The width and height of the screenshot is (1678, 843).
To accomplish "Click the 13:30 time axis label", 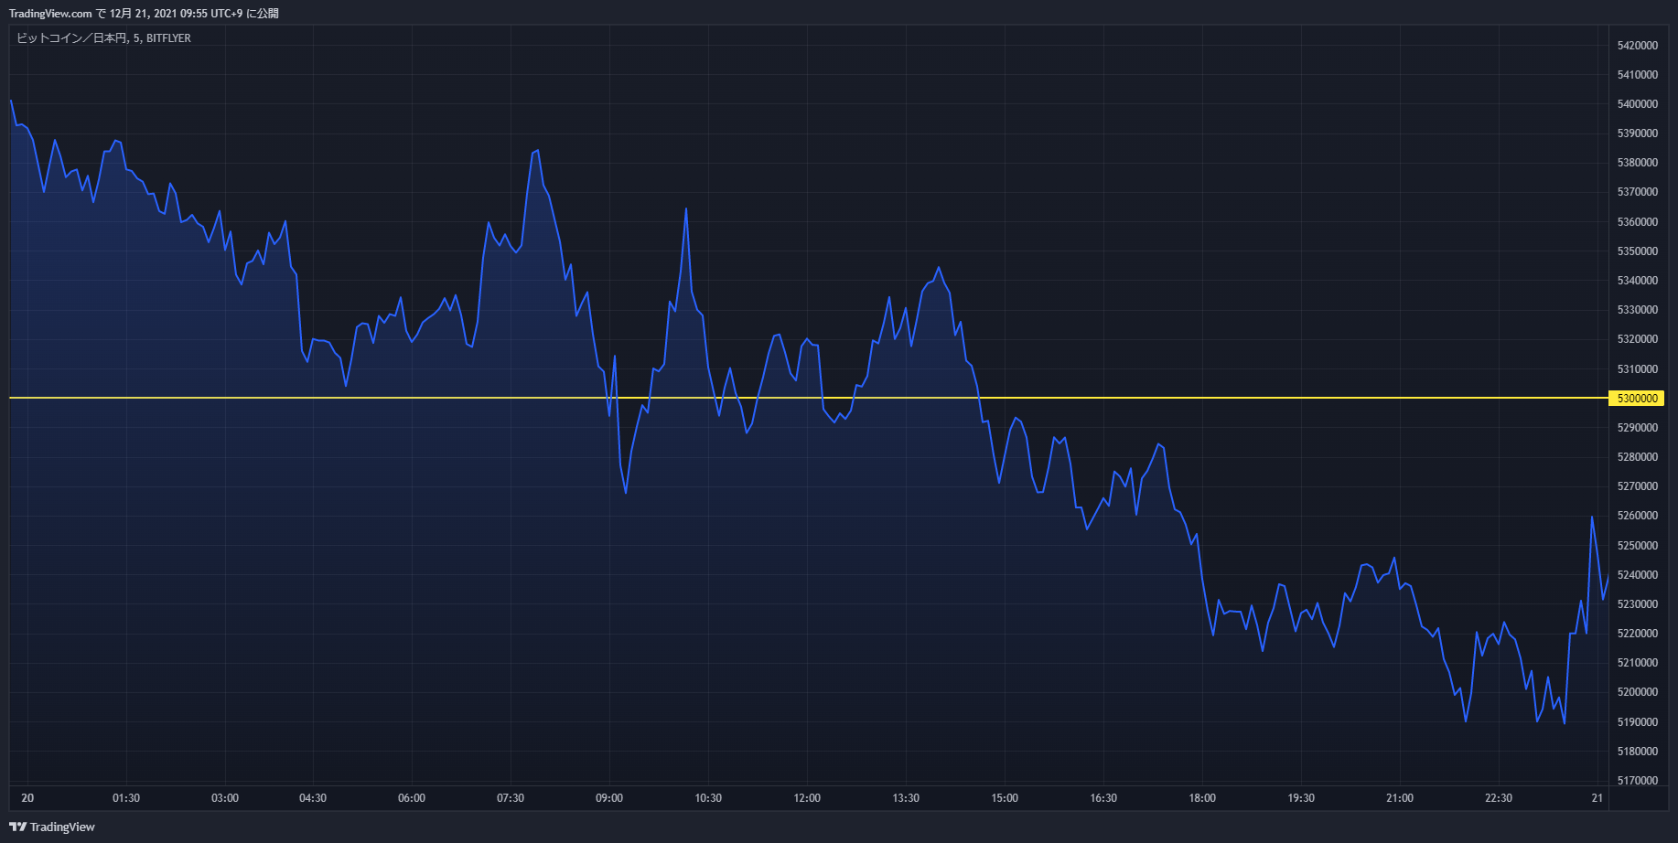I will tap(906, 798).
